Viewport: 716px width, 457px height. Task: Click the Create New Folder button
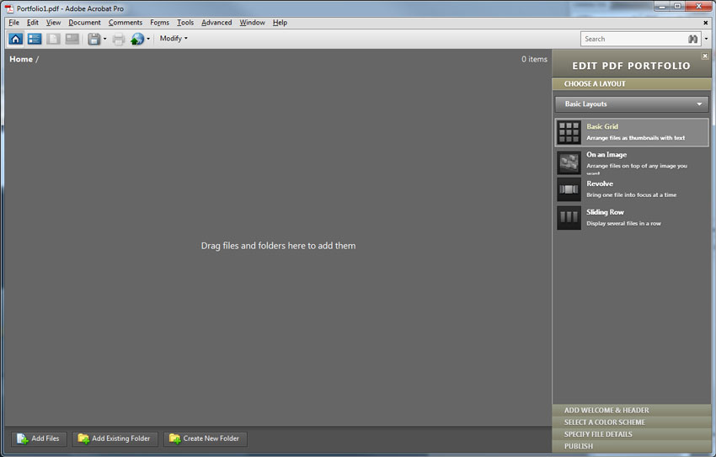pyautogui.click(x=204, y=438)
